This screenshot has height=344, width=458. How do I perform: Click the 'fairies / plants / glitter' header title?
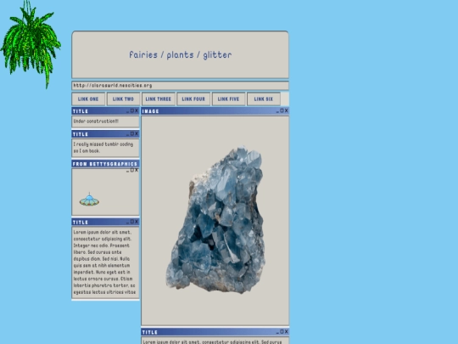tap(181, 54)
